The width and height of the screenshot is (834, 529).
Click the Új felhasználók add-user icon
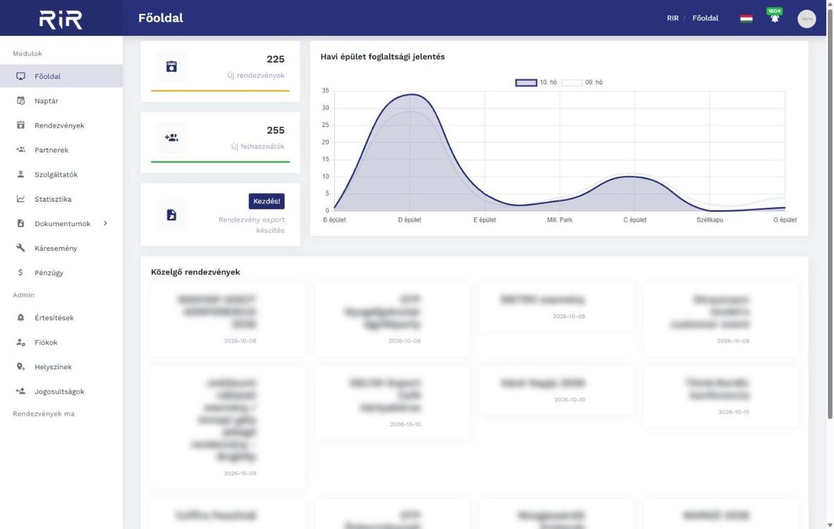(x=172, y=138)
